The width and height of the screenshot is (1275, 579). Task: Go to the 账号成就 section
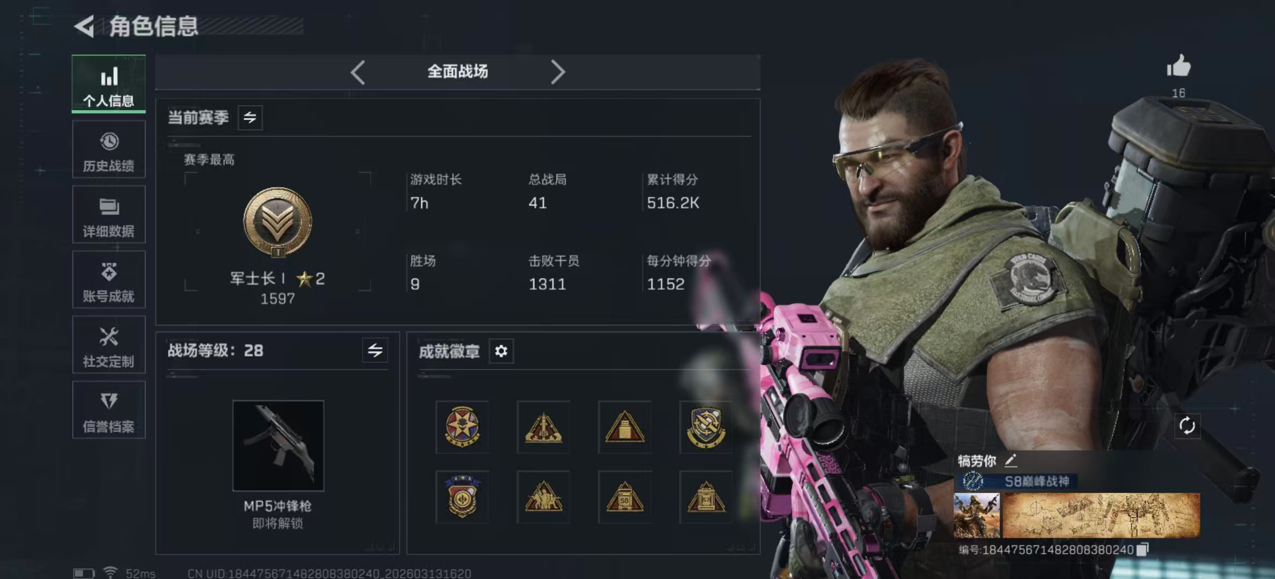point(109,280)
